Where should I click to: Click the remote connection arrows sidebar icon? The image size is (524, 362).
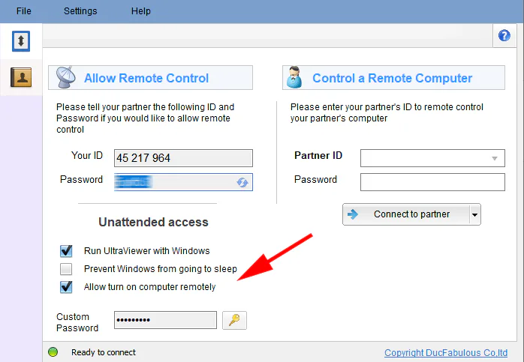(21, 41)
